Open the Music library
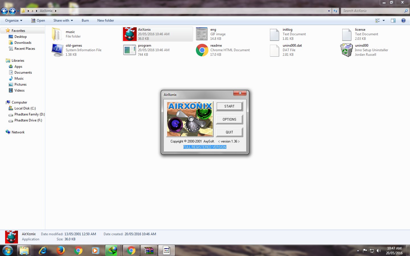This screenshot has height=256, width=410. [19, 79]
